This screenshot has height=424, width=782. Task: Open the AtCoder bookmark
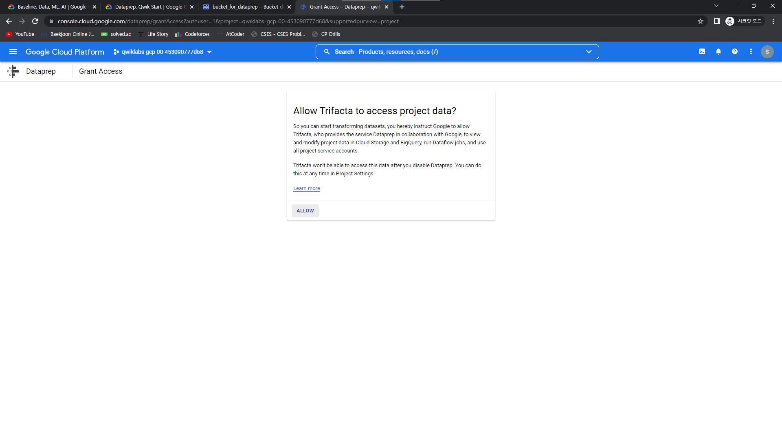(x=231, y=34)
